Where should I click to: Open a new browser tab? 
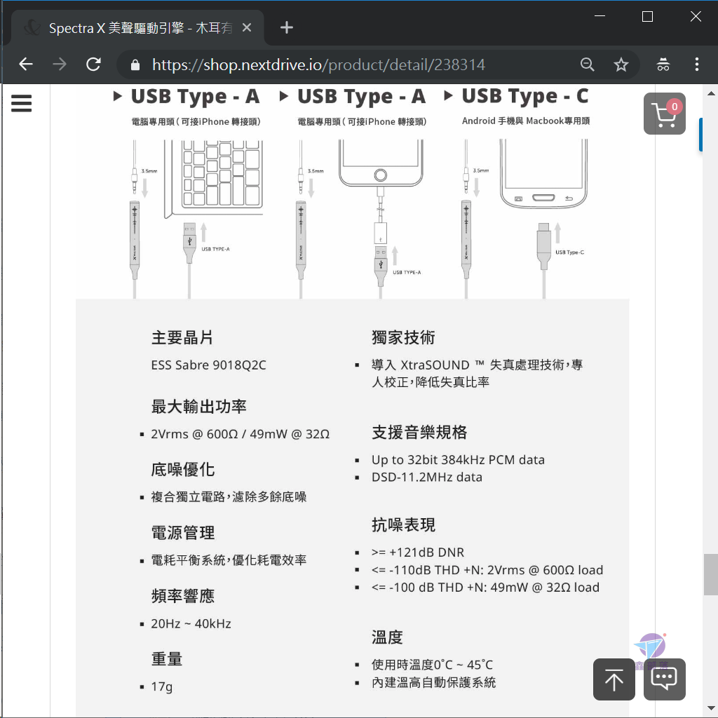click(x=287, y=27)
